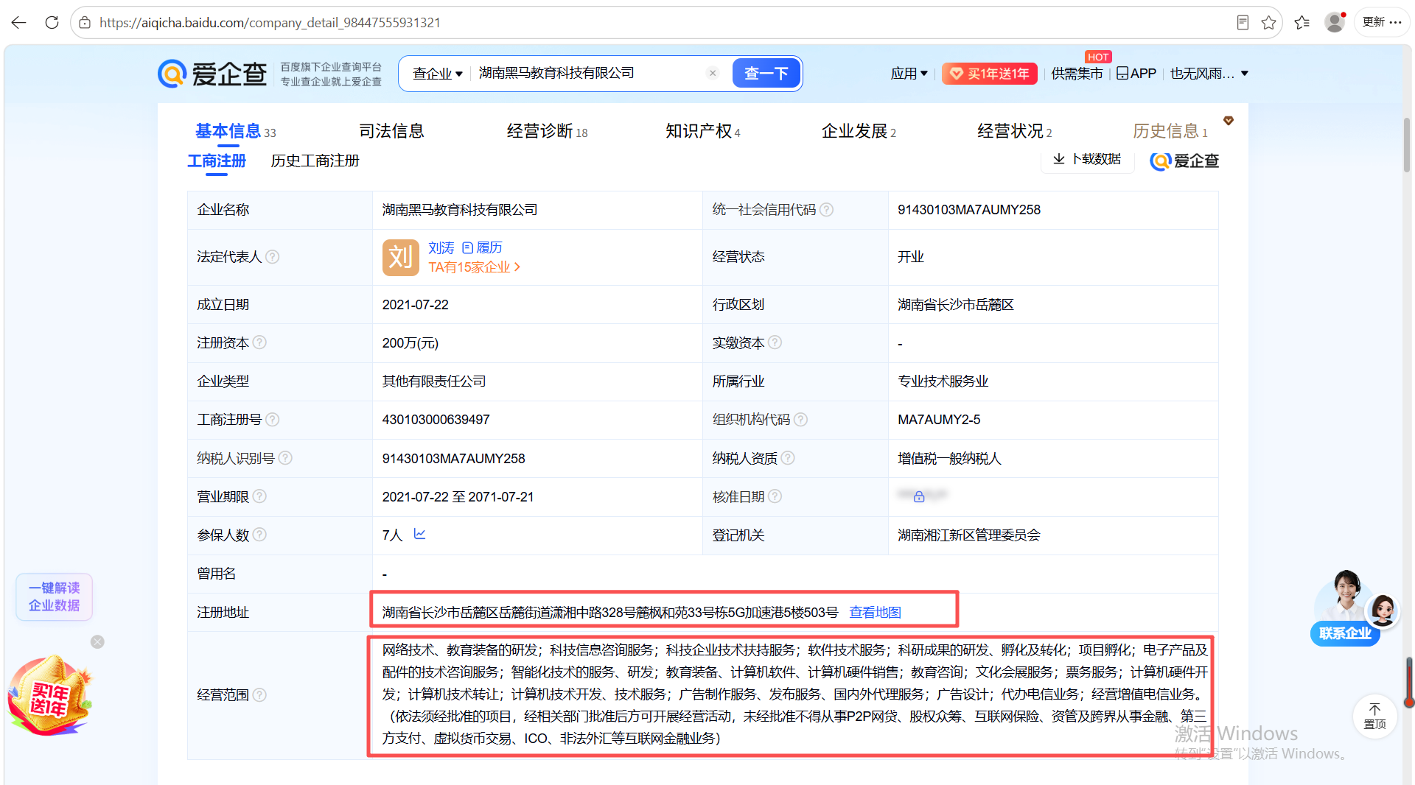Image resolution: width=1415 pixels, height=785 pixels.
Task: Close the 买1年送1年 floating promo
Action: 97,642
